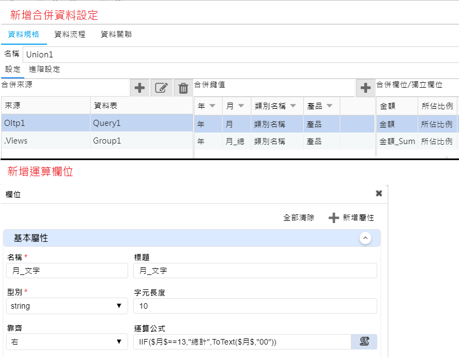Click the 金額_Sum field cell
The width and height of the screenshot is (459, 360).
pos(397,142)
